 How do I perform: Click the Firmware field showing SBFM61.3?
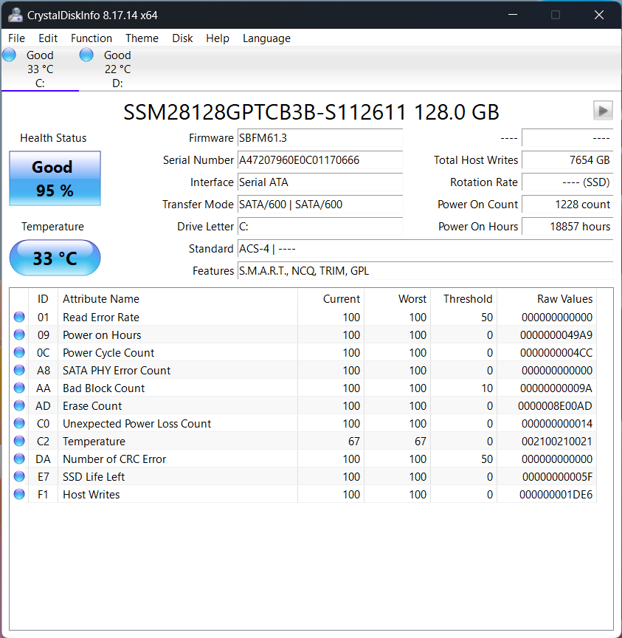320,138
